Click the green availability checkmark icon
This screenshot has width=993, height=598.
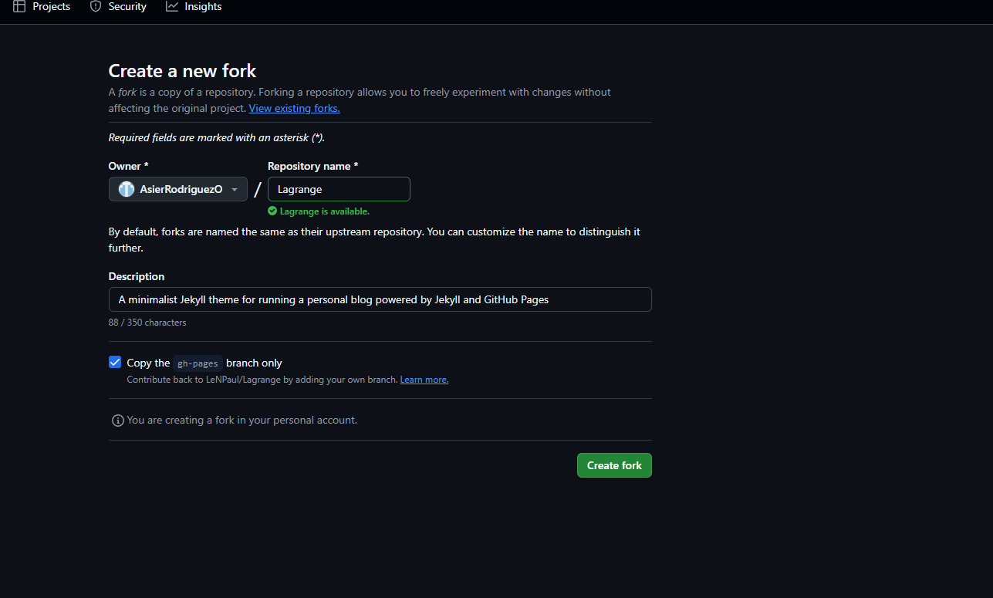point(272,211)
